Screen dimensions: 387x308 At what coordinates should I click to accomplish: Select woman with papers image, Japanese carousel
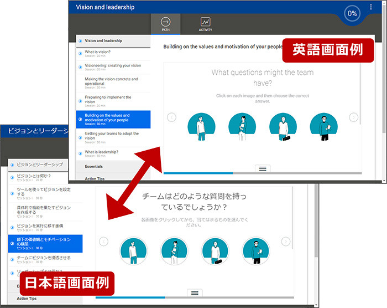click(174, 251)
